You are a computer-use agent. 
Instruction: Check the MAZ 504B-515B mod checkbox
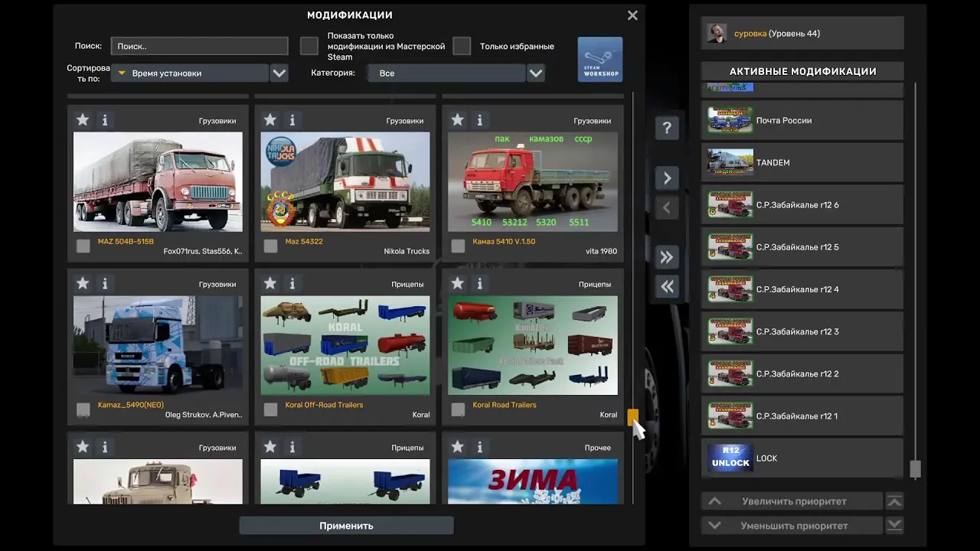coord(83,246)
